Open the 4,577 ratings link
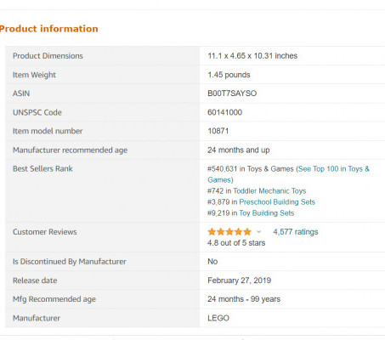 click(296, 232)
